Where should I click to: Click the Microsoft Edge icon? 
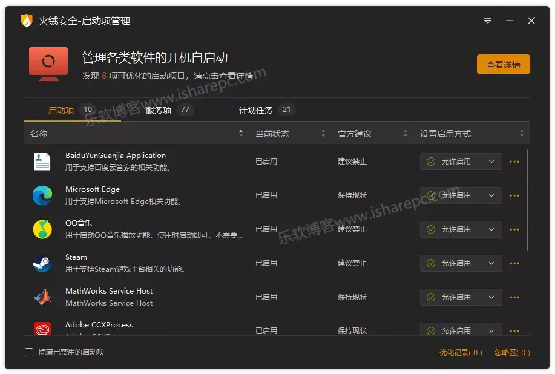tap(42, 195)
